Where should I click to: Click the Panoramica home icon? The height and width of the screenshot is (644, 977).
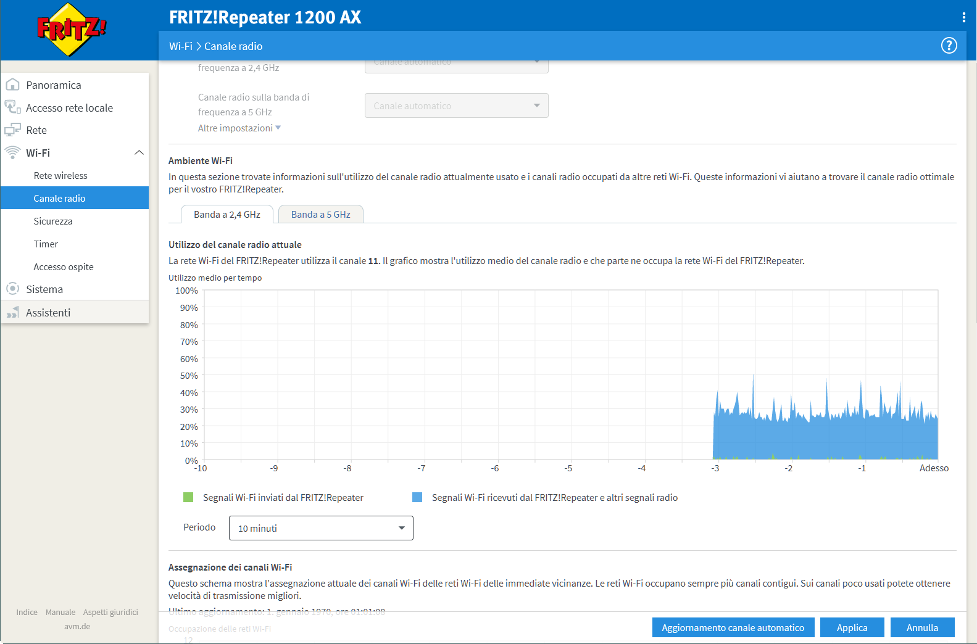click(12, 85)
